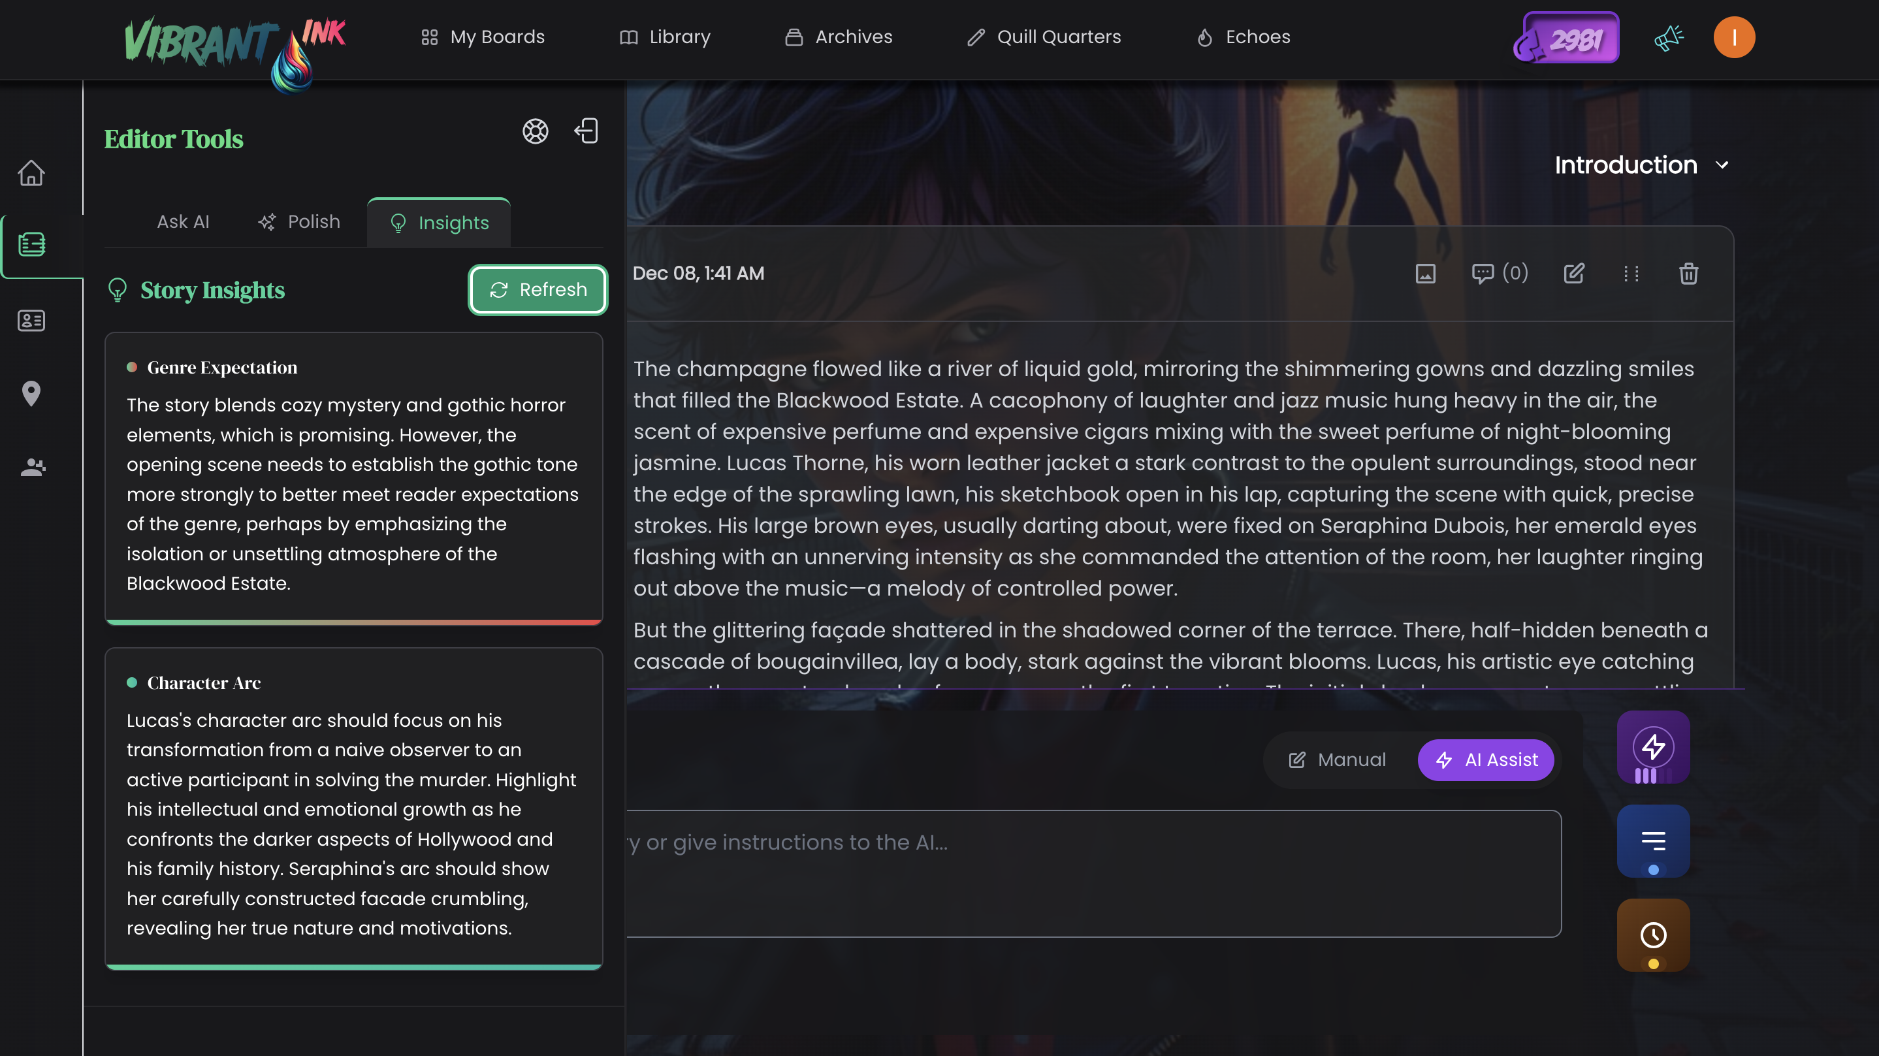Toggle AI Assist mode on
The width and height of the screenshot is (1879, 1056).
[x=1486, y=760]
